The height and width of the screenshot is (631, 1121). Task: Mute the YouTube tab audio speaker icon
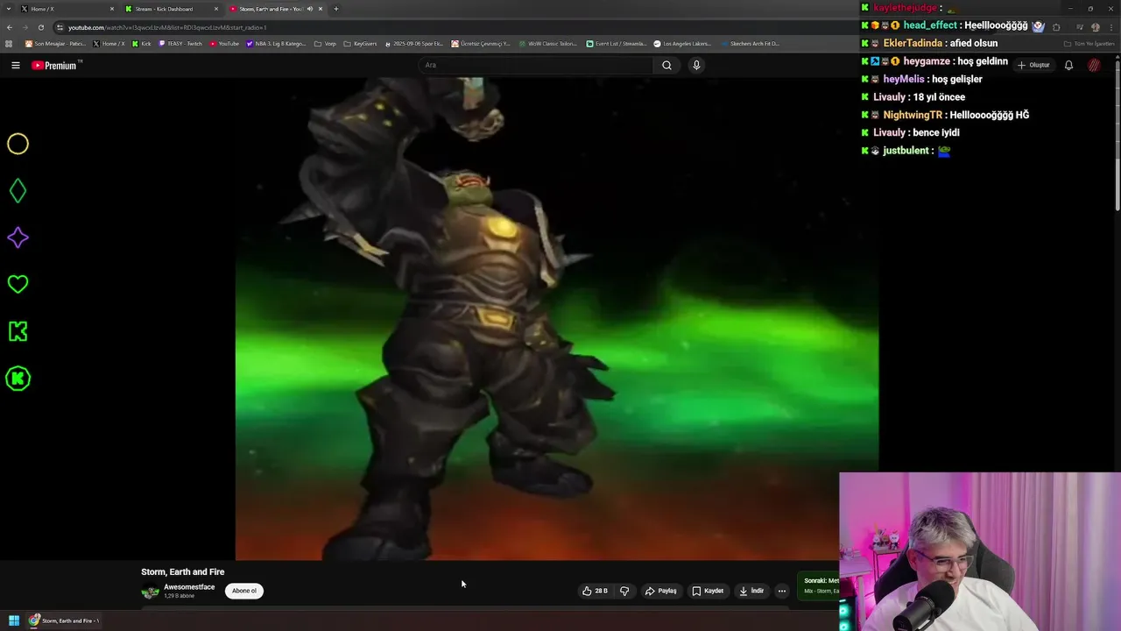309,9
